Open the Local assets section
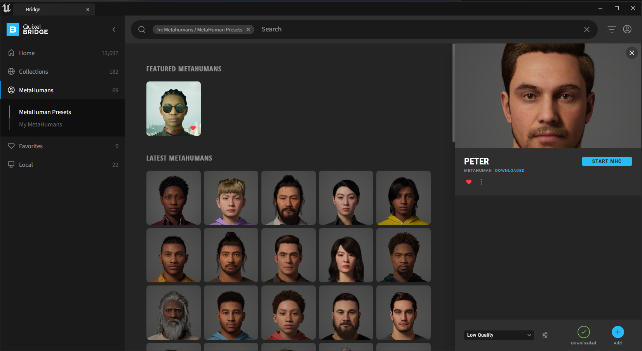 pos(63,165)
